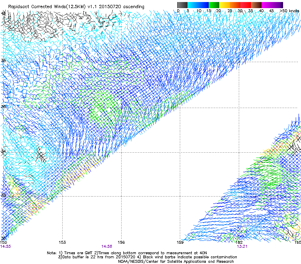Screen dimensions: 301x264
Task: Click the '13:21' time label
Action: [242, 247]
